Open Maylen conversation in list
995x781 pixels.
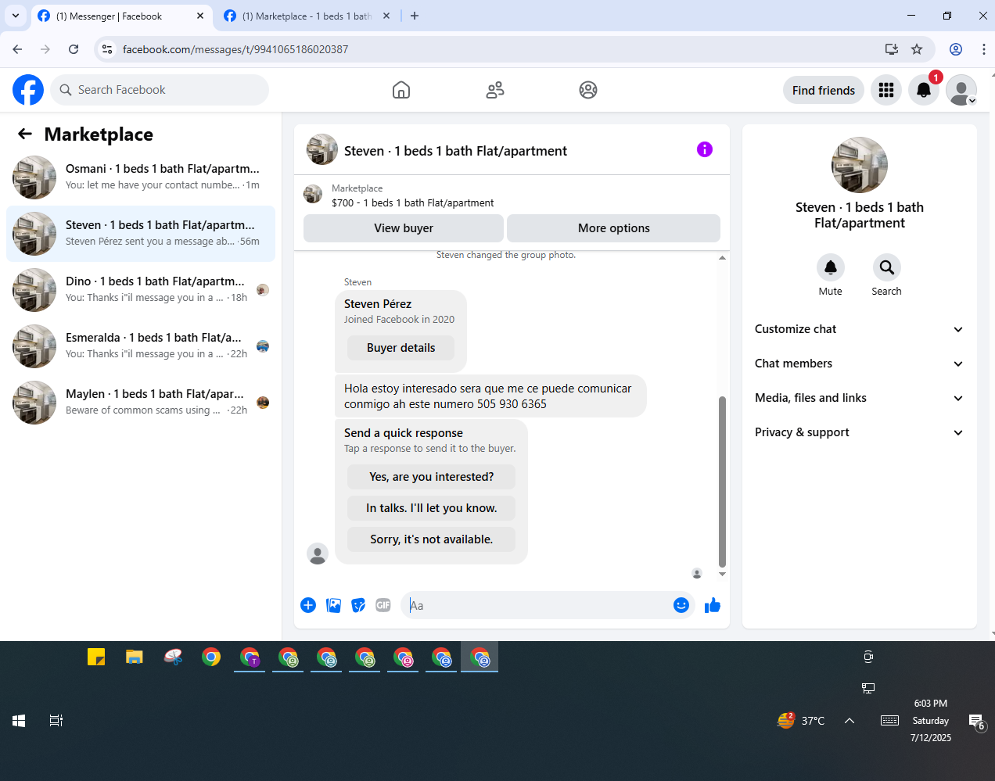click(141, 403)
